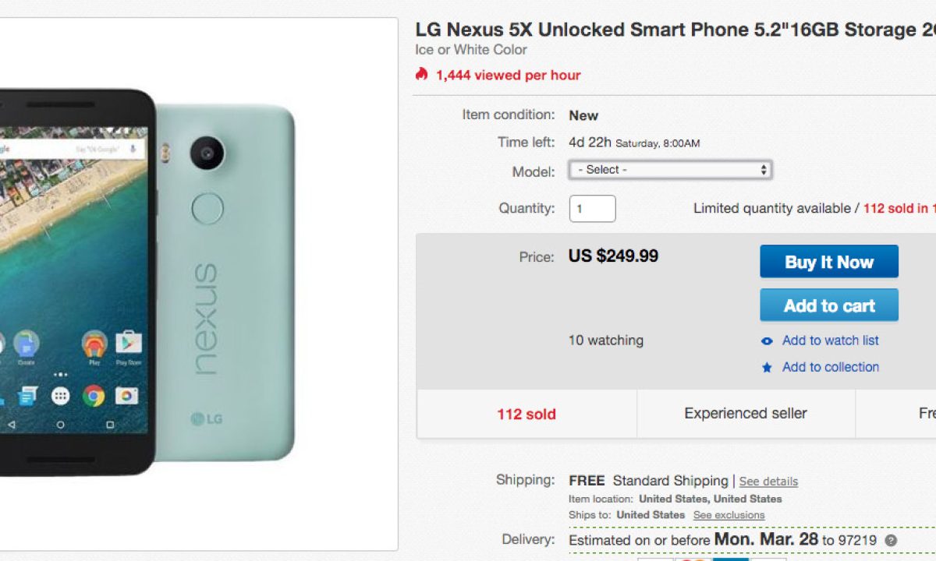936x561 pixels.
Task: Click the camera lens on the phone back
Action: coord(207,152)
